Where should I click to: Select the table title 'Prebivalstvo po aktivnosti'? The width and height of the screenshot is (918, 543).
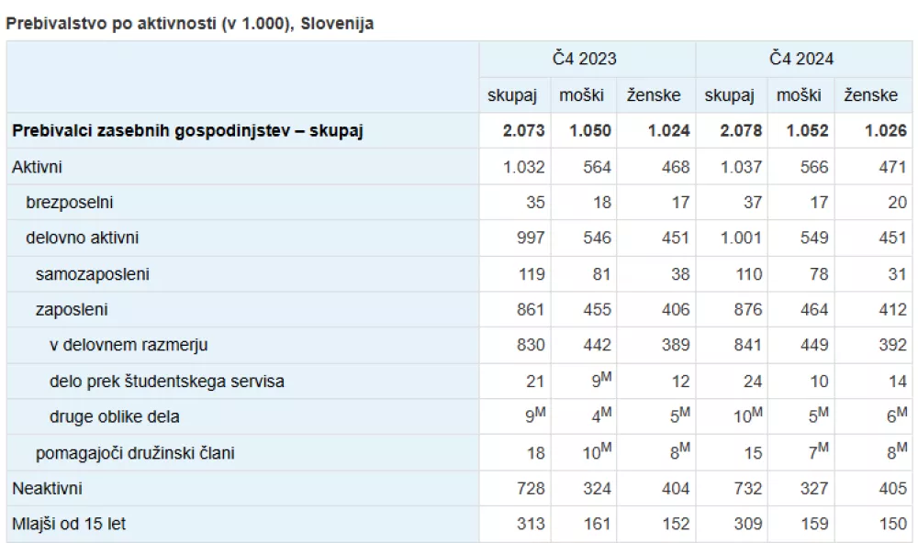click(x=189, y=24)
